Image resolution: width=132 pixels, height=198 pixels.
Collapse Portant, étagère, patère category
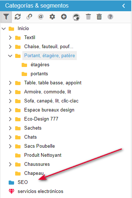click(x=10, y=56)
